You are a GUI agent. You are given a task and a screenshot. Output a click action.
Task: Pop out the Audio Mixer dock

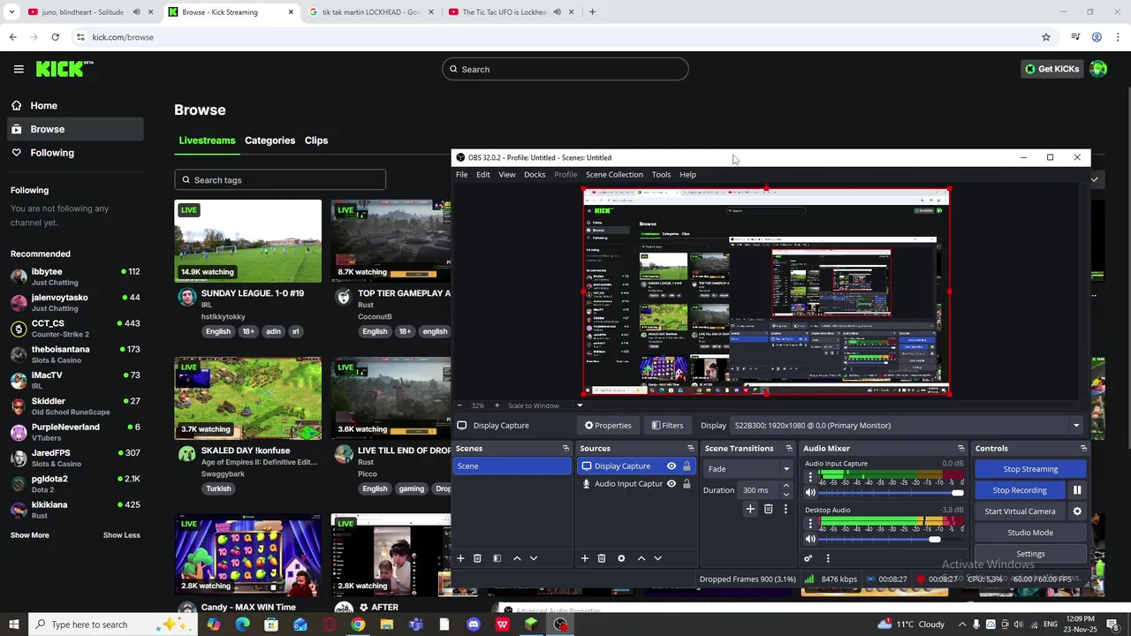(x=961, y=449)
